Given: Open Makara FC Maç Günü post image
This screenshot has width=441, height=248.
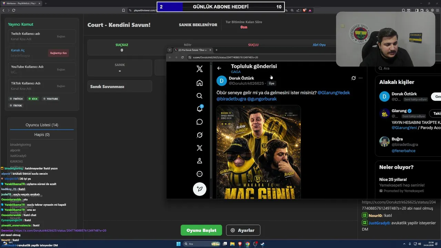Looking at the screenshot, I should pyautogui.click(x=258, y=152).
